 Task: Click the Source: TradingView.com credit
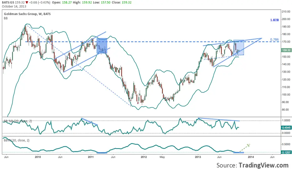tap(252, 165)
